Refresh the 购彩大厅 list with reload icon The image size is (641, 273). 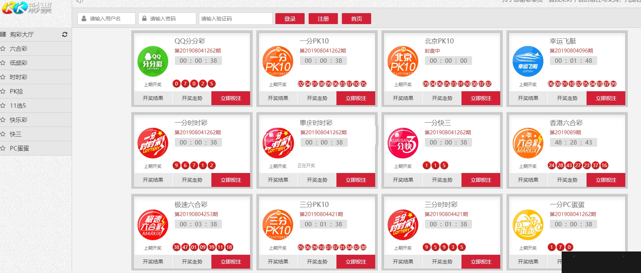65,34
